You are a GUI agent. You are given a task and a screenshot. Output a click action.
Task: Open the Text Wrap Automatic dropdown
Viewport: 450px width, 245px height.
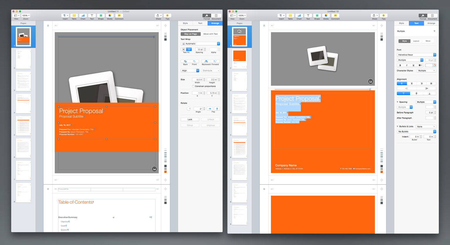[x=200, y=44]
